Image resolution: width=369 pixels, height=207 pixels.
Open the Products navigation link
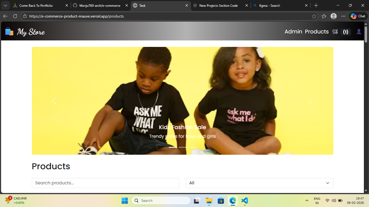click(x=317, y=32)
